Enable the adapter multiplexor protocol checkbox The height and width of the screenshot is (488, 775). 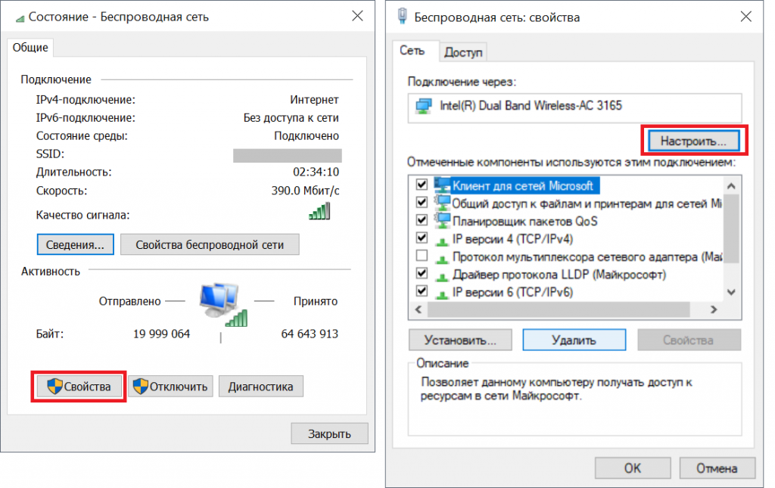click(422, 256)
